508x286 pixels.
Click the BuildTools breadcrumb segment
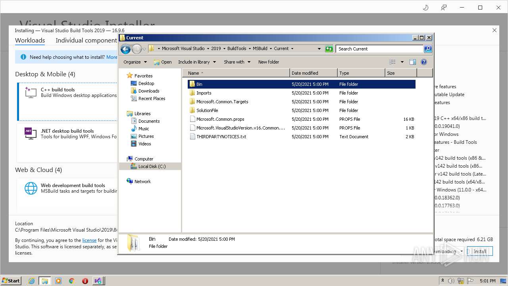click(237, 48)
